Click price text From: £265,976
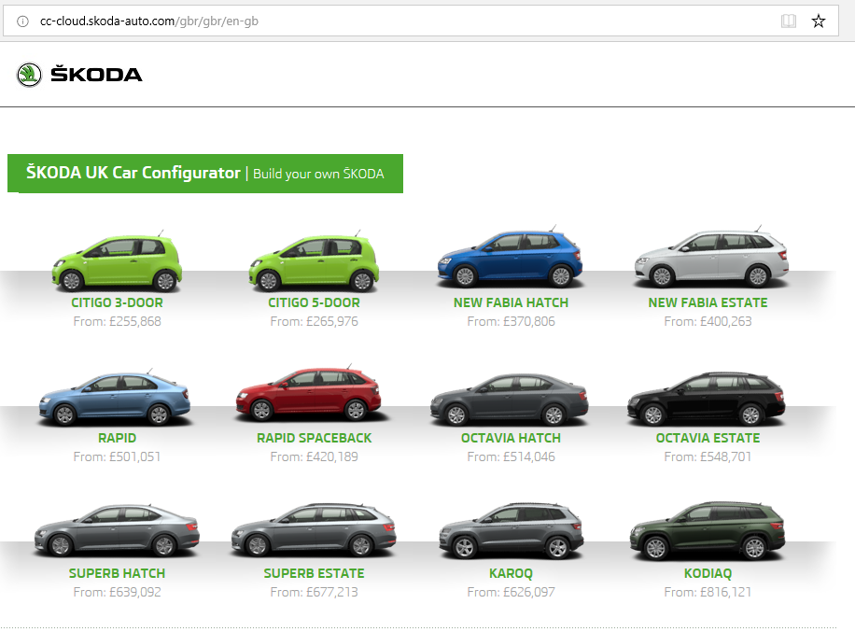This screenshot has width=855, height=632. click(314, 321)
